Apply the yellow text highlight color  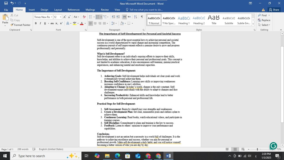(x=74, y=23)
